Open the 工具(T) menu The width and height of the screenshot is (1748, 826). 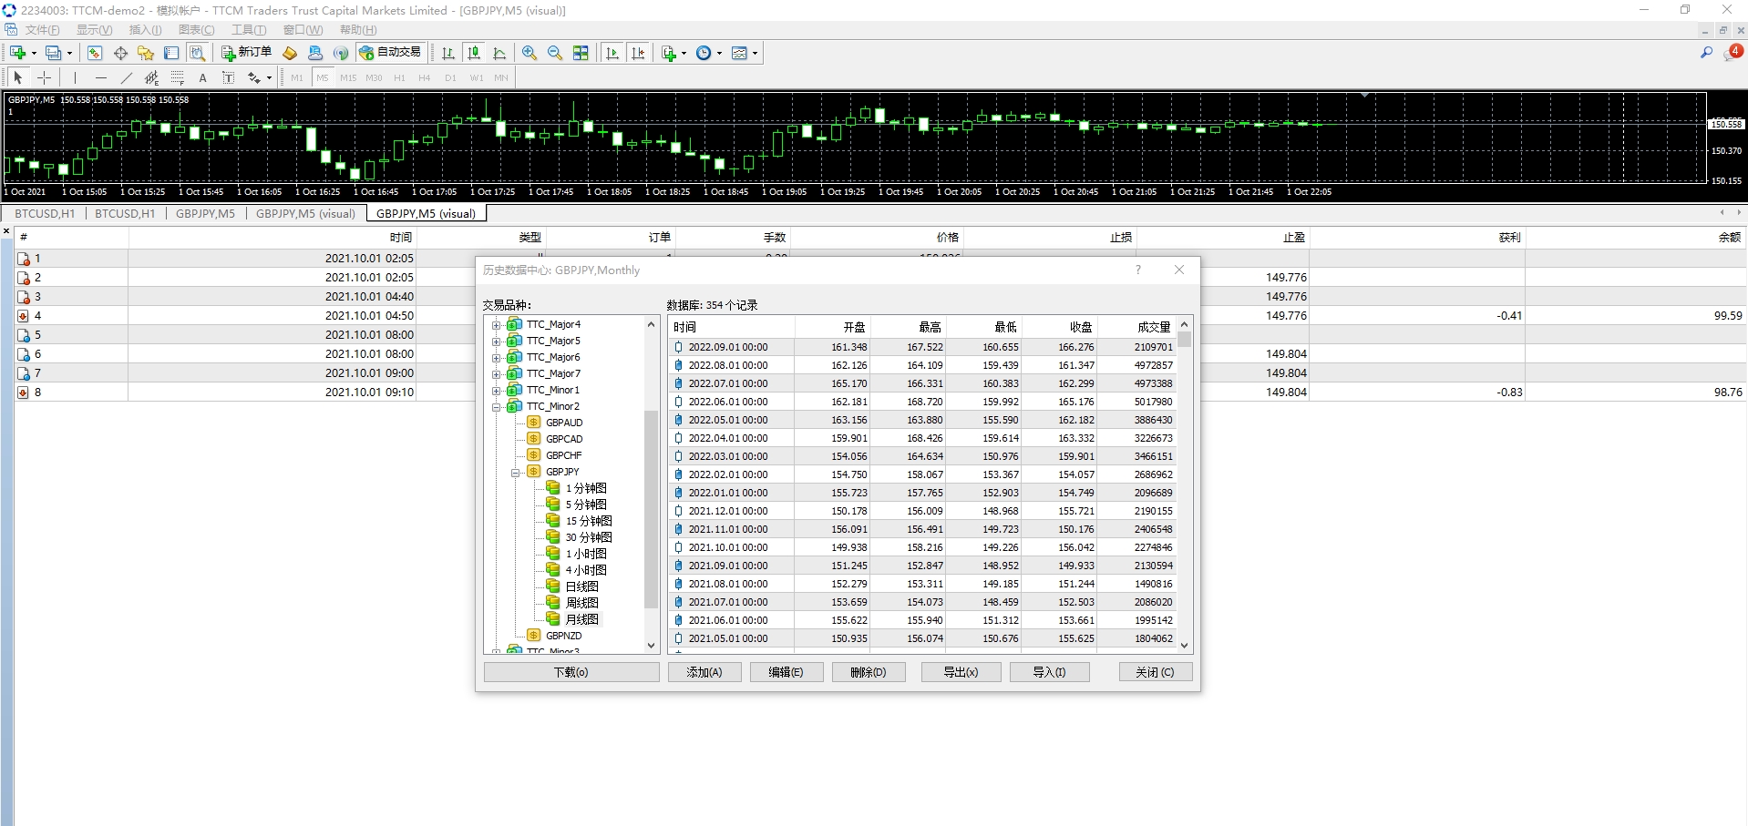(248, 30)
